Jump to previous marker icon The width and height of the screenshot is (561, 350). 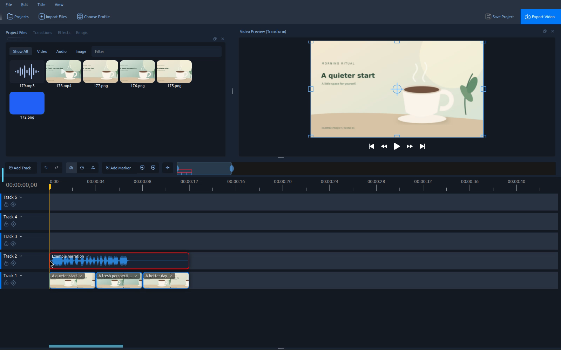pos(142,168)
